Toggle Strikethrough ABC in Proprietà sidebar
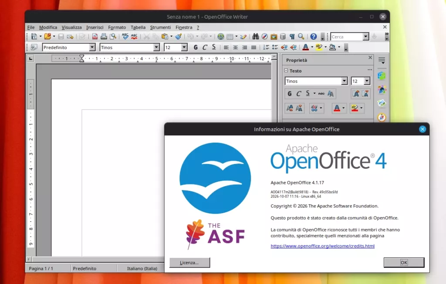This screenshot has height=284, width=446. point(321,94)
